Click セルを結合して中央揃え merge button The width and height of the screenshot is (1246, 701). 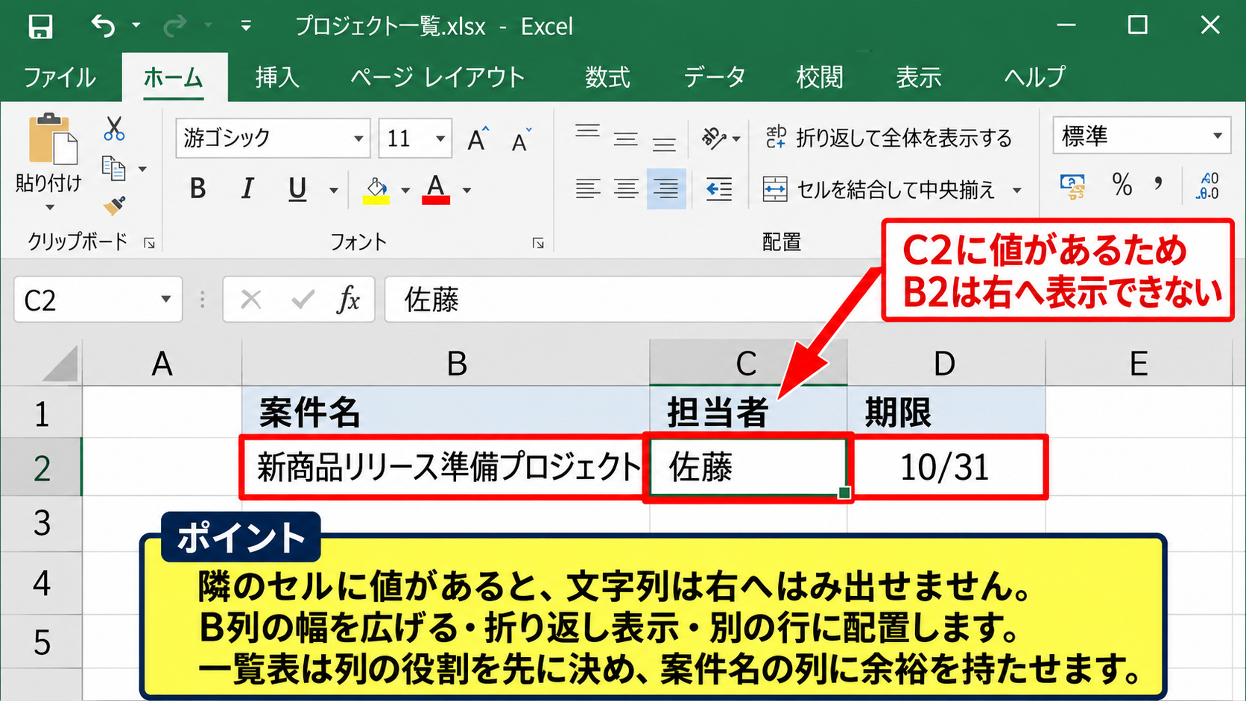(879, 190)
